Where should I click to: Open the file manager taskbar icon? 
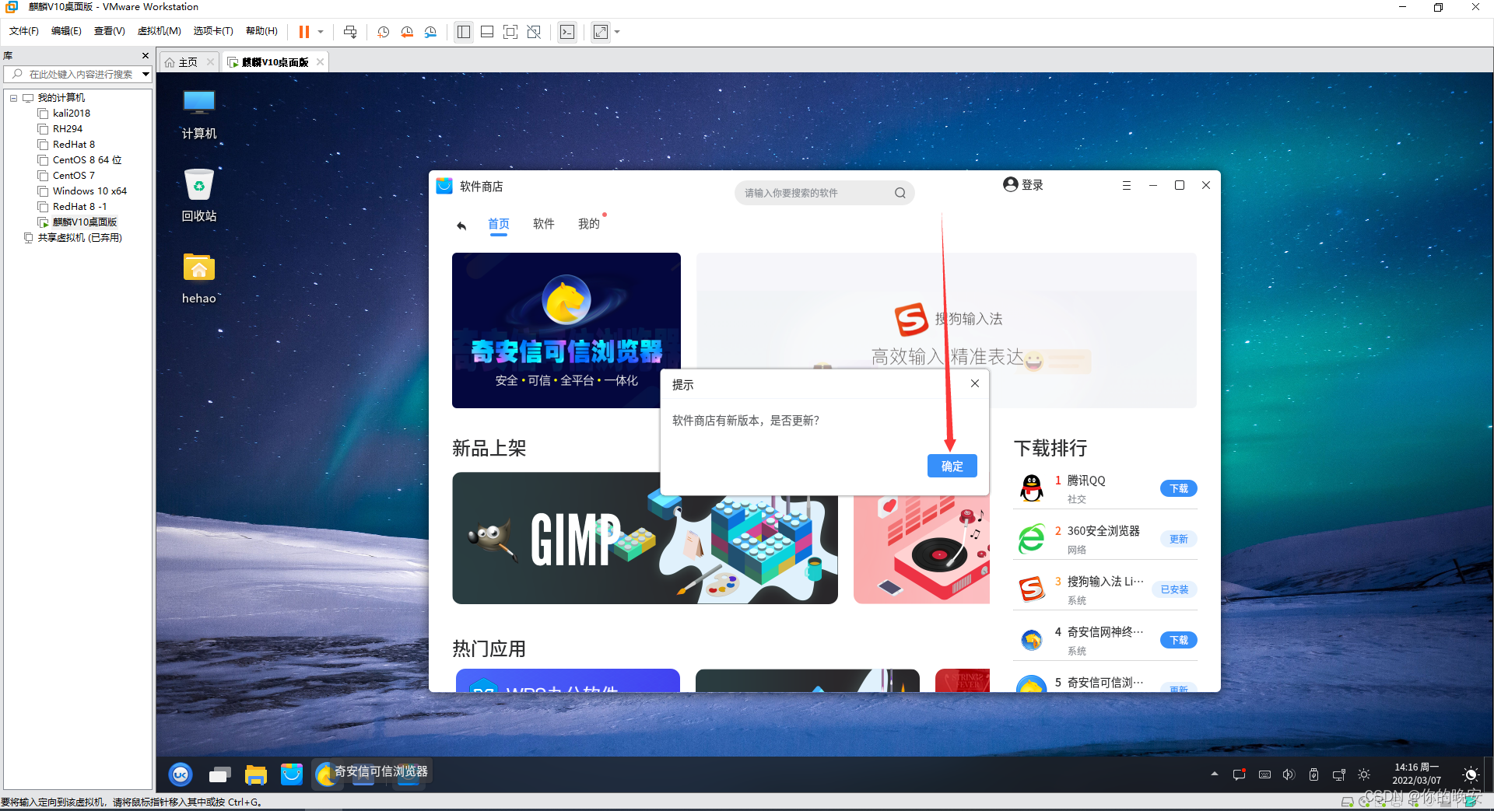pos(256,774)
